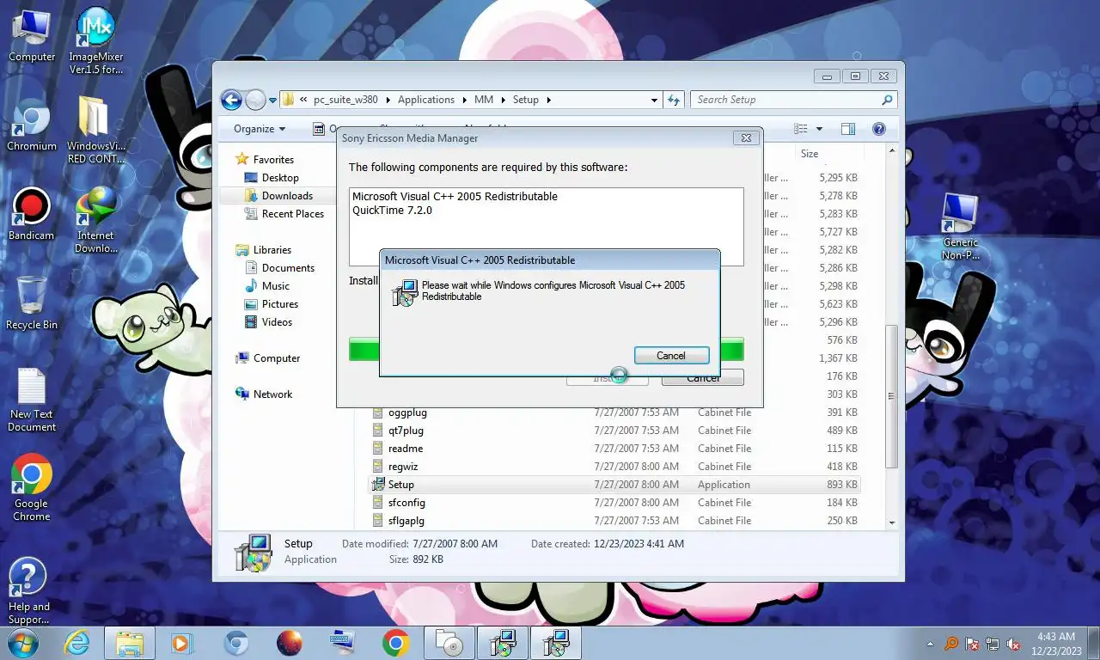Go to pc_suite_w380 in the address bar

click(345, 100)
